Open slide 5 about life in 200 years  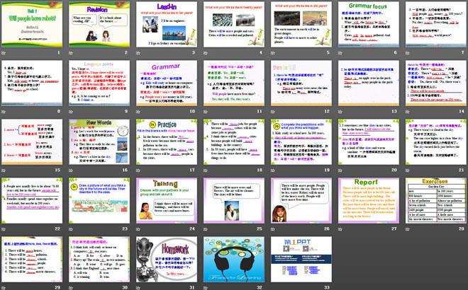pyautogui.click(x=301, y=25)
